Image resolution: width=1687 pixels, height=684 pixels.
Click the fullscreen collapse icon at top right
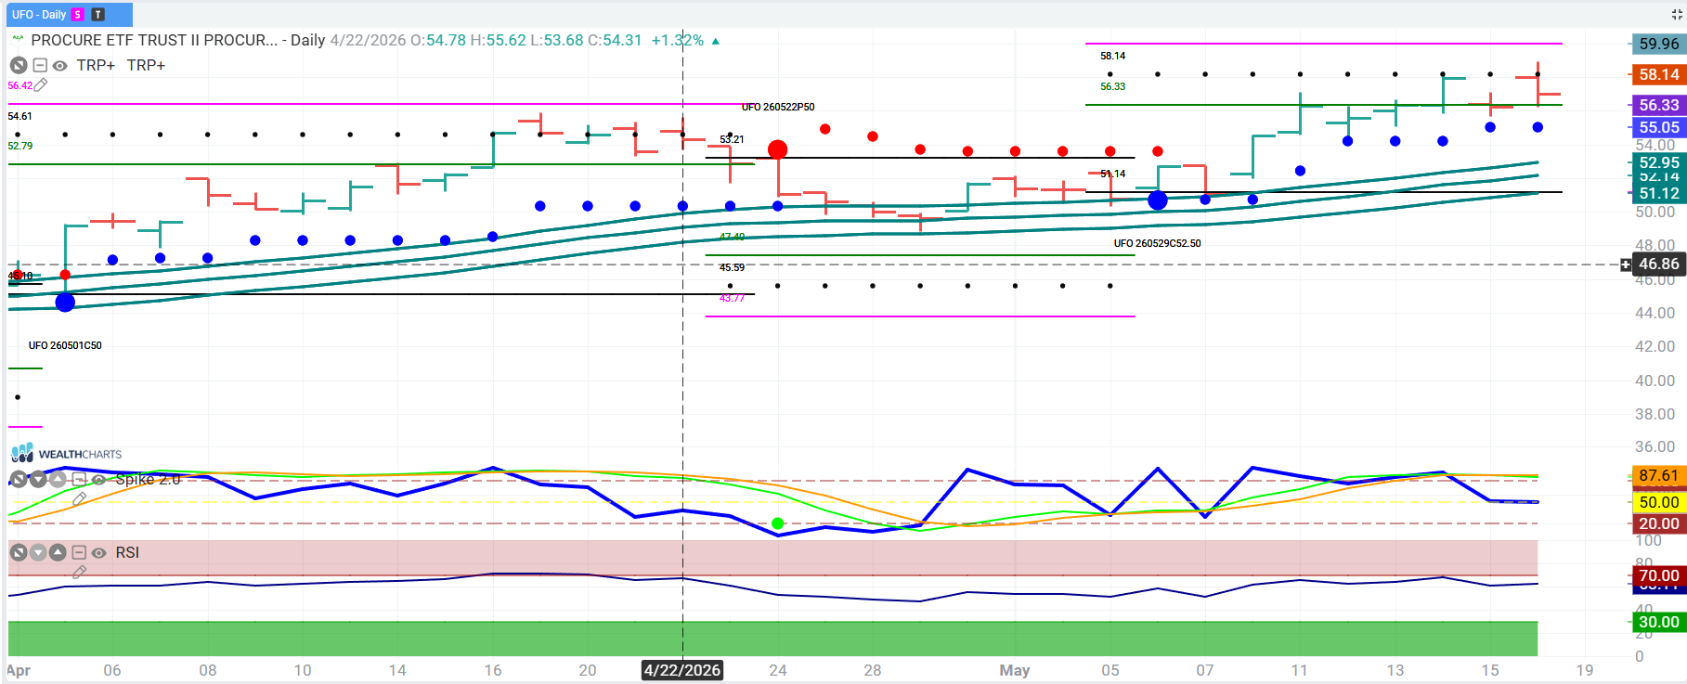[x=1677, y=14]
